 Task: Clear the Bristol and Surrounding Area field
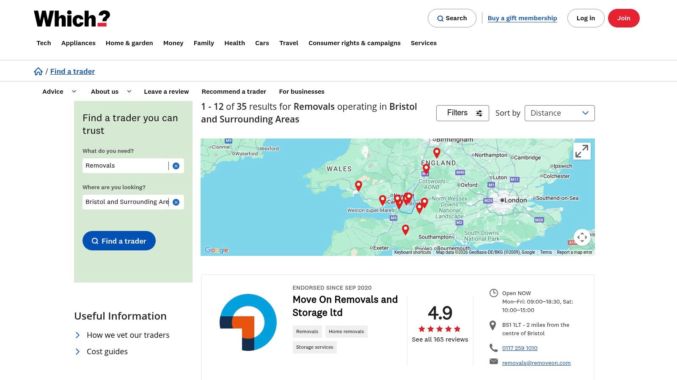pos(176,202)
